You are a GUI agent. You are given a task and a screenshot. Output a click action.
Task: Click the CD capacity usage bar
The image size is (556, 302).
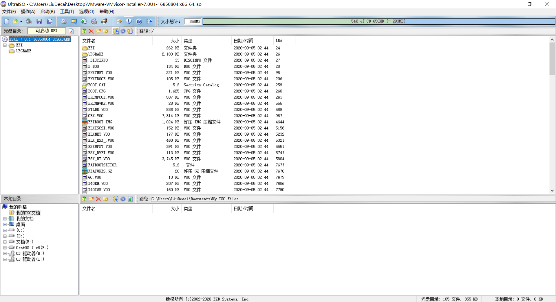[378, 21]
